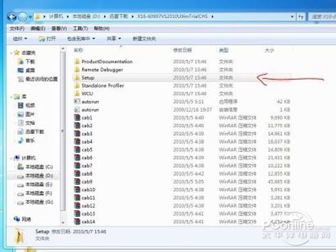
Task: Select the WCU folder icon
Action: pyautogui.click(x=77, y=93)
